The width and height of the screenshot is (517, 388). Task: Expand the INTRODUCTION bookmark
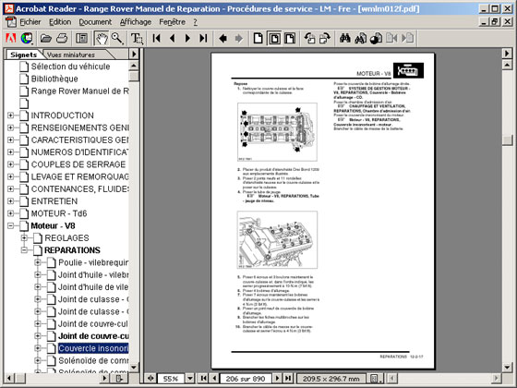[x=10, y=115]
